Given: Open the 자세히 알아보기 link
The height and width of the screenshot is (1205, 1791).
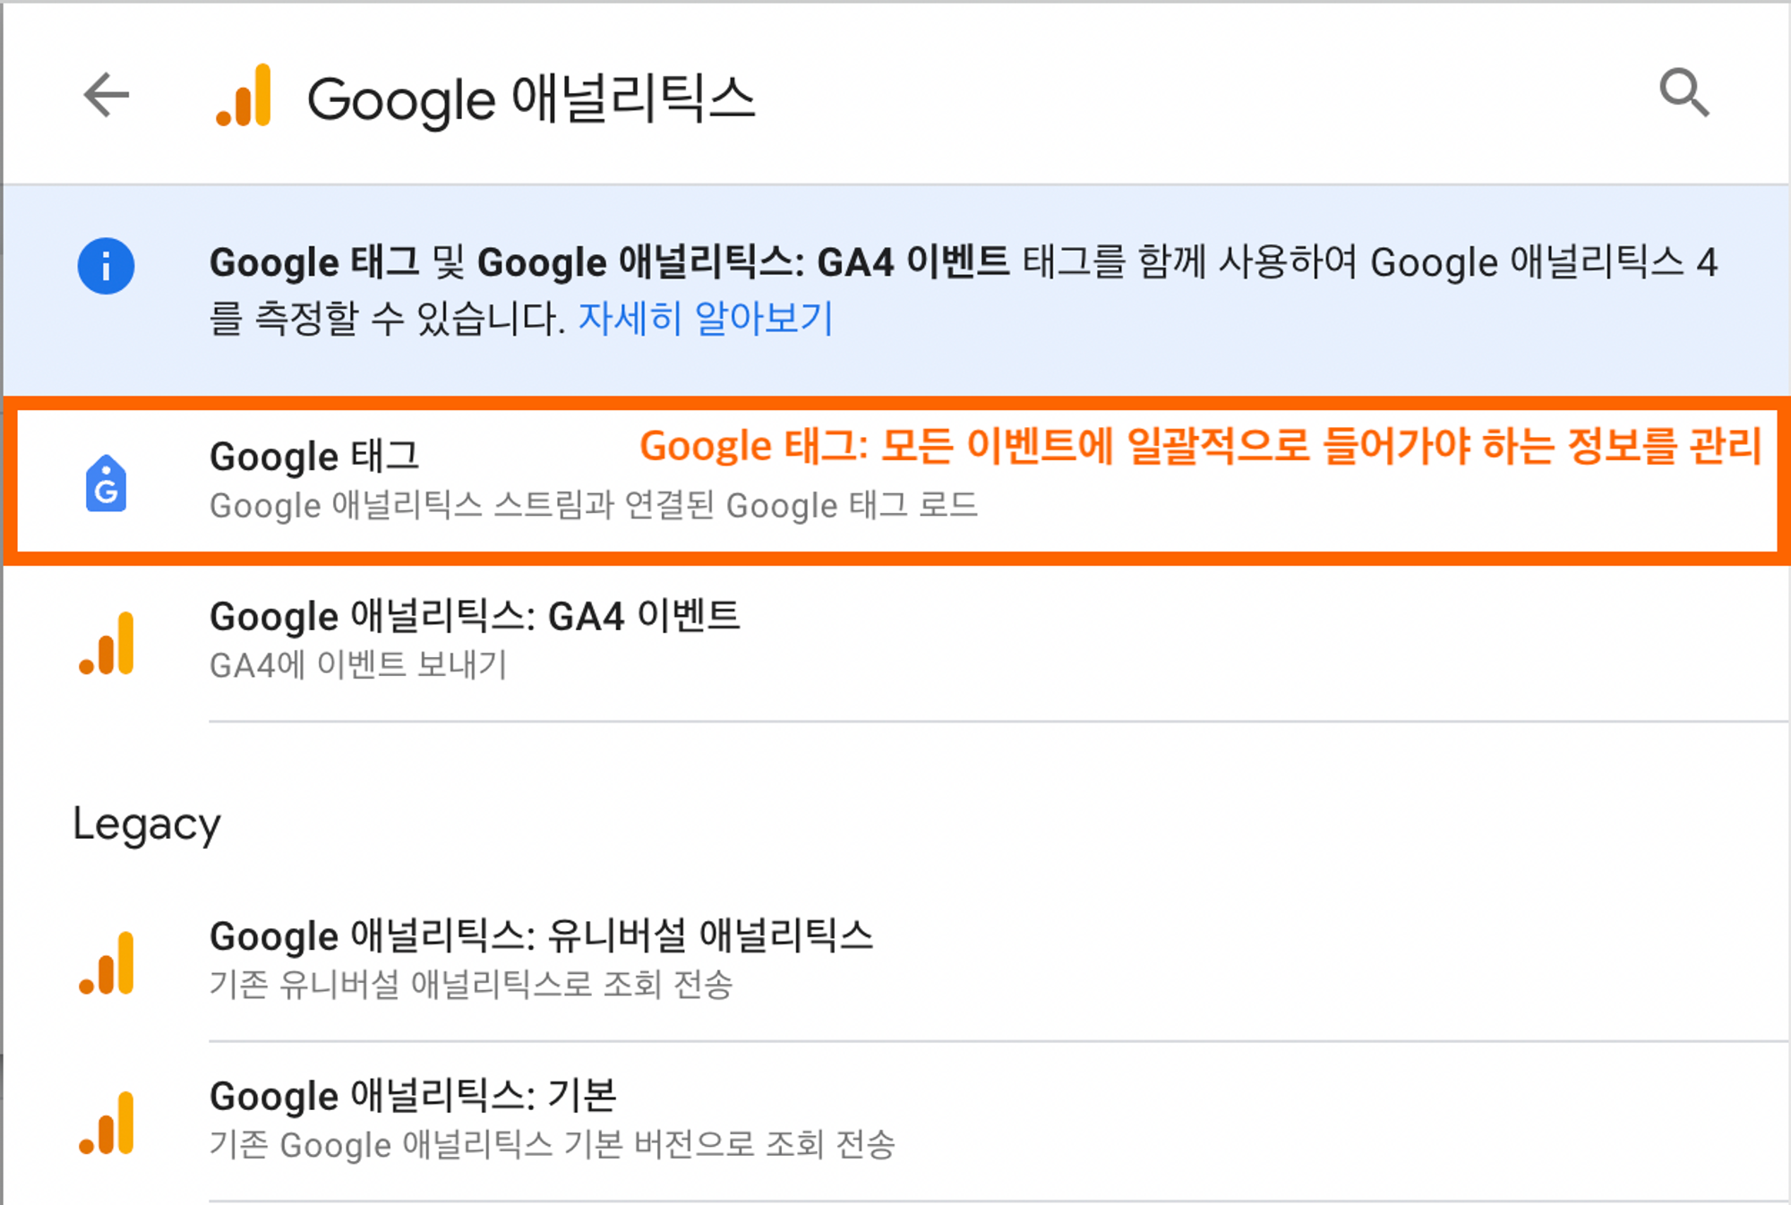Looking at the screenshot, I should pyautogui.click(x=706, y=318).
